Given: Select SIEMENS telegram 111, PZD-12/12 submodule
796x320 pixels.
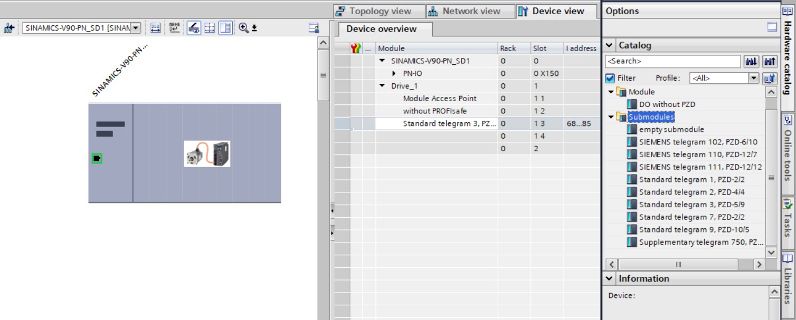Looking at the screenshot, I should click(700, 167).
